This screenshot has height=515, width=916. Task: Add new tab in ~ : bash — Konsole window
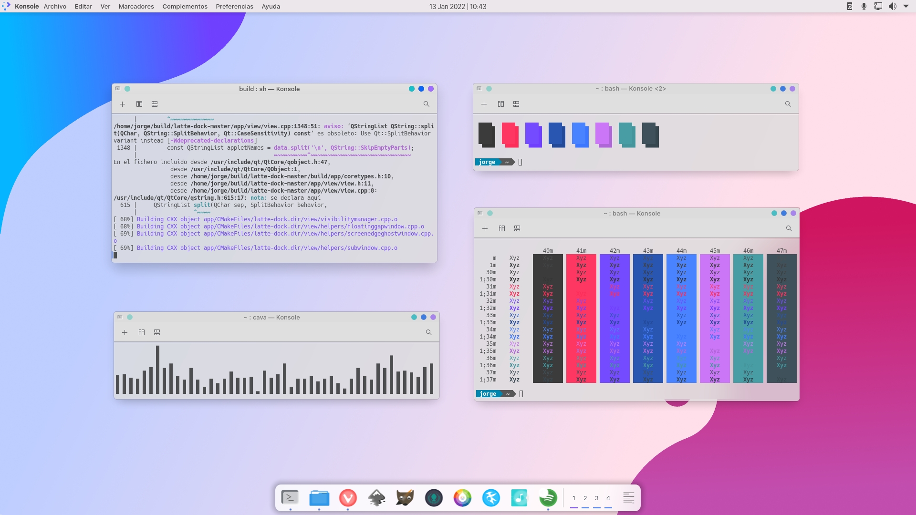485,228
